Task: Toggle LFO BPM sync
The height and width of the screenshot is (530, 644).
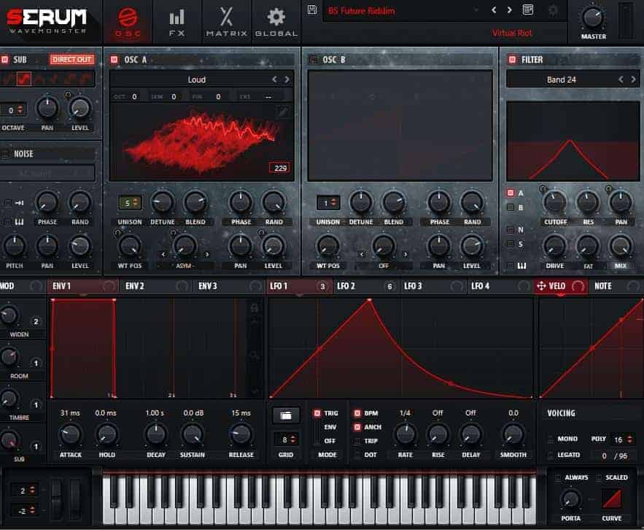Action: click(x=357, y=413)
